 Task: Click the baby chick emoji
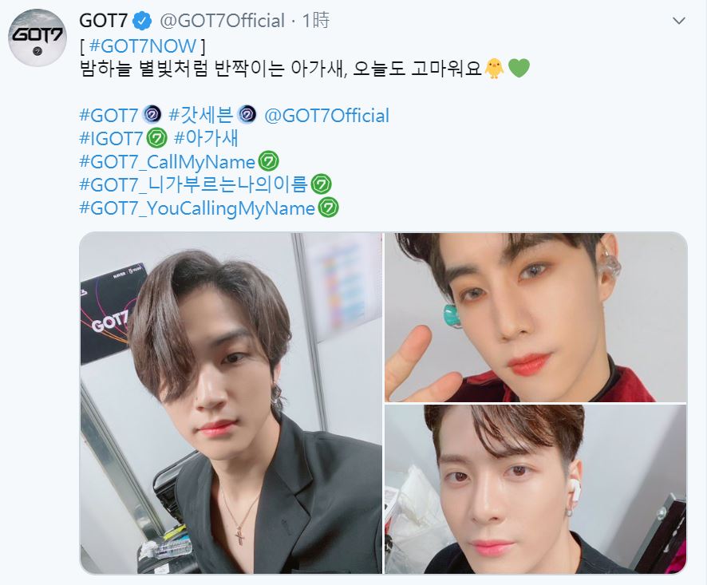click(x=494, y=68)
